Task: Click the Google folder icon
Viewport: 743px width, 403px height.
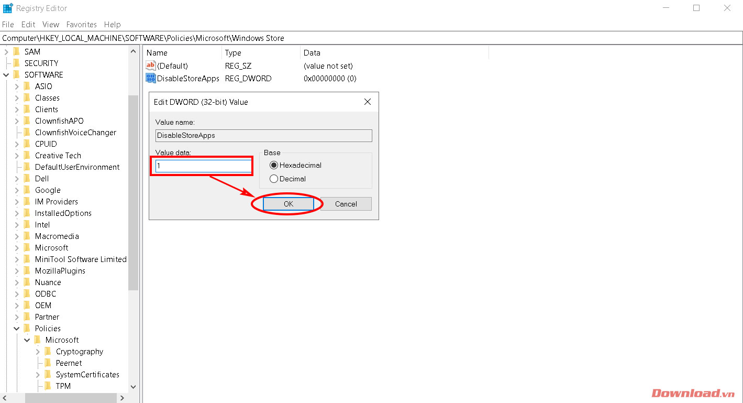Action: pyautogui.click(x=27, y=190)
